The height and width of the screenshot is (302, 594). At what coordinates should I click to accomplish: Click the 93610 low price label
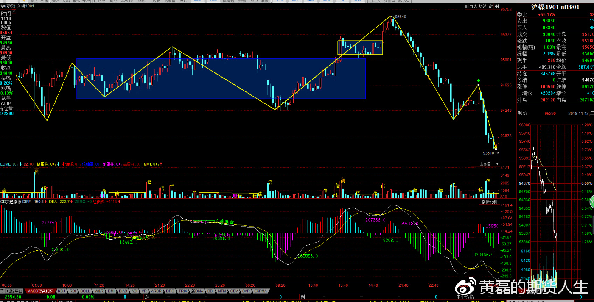coord(489,153)
